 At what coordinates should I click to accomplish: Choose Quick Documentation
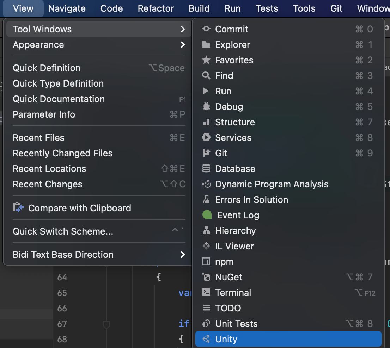(x=99, y=99)
